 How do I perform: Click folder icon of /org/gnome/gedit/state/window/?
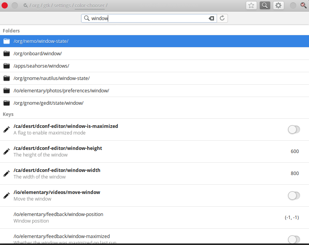(x=7, y=103)
